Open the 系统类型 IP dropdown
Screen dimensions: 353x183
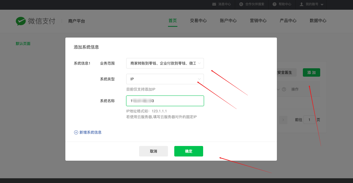pos(165,79)
